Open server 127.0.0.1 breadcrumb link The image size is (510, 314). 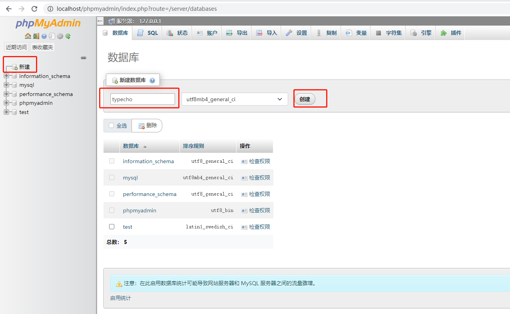[x=139, y=21]
